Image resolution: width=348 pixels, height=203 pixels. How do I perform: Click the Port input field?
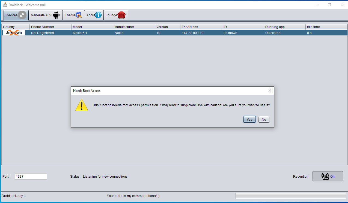coord(31,176)
